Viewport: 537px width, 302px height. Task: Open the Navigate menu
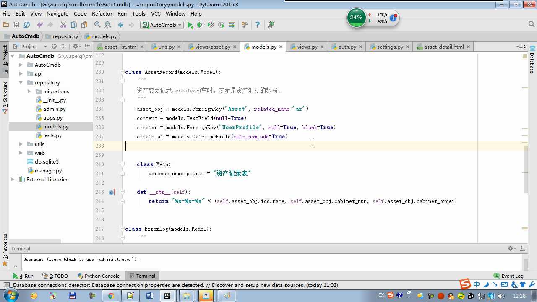[x=57, y=14]
